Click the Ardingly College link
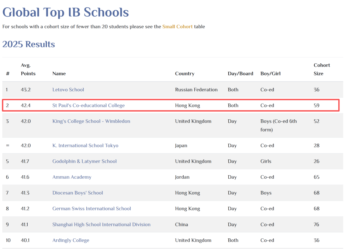This screenshot has width=346, height=249. pos(71,240)
